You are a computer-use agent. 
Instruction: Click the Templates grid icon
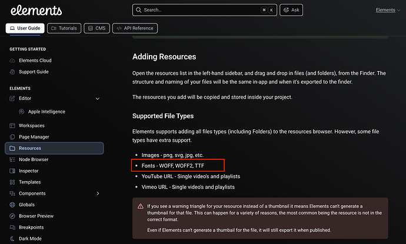[x=12, y=182]
